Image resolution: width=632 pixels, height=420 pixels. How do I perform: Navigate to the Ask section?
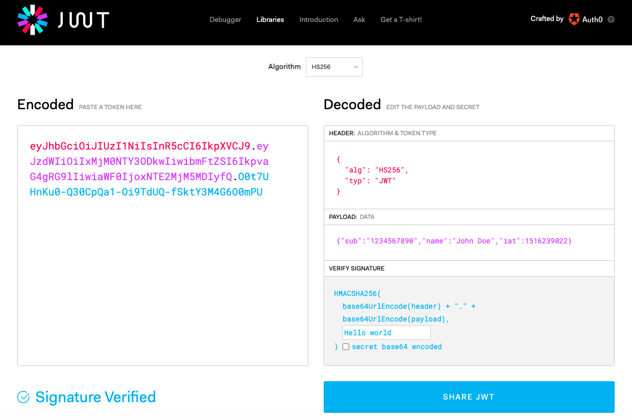pos(359,19)
